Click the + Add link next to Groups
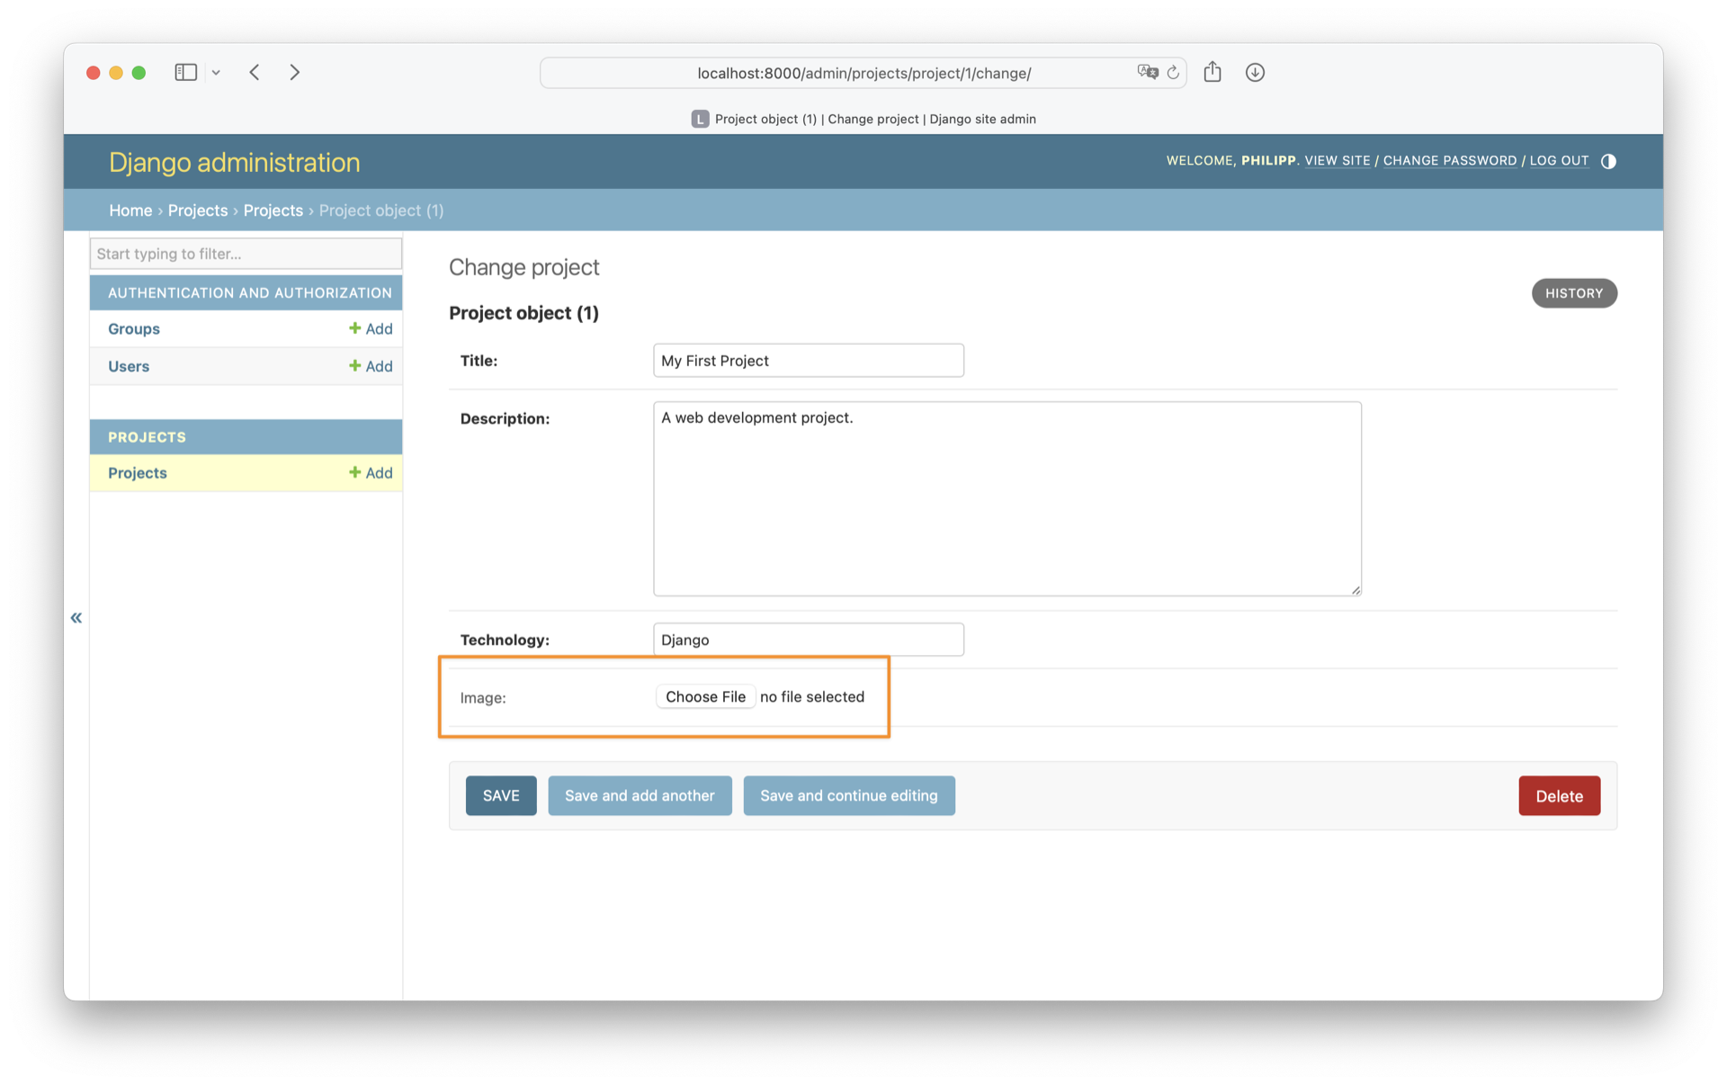Screen dimensions: 1727x1085 370,327
